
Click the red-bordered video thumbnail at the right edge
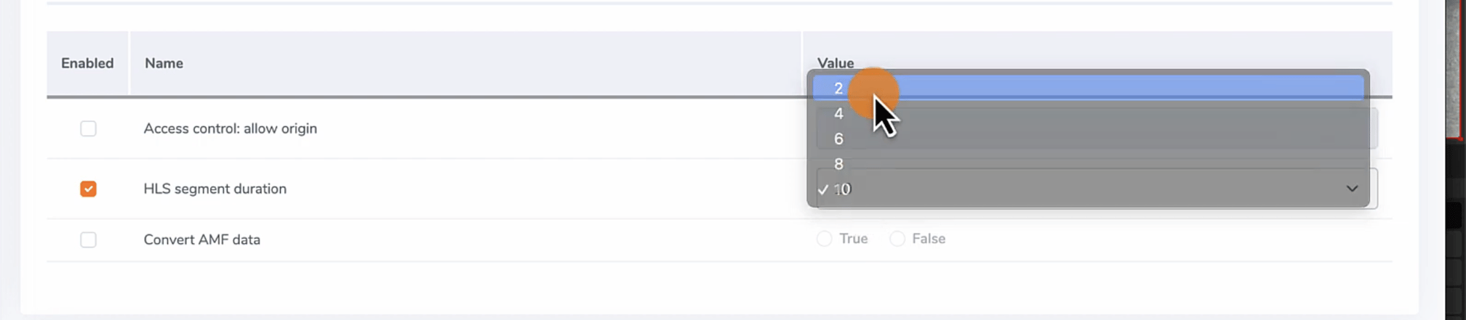click(1455, 69)
